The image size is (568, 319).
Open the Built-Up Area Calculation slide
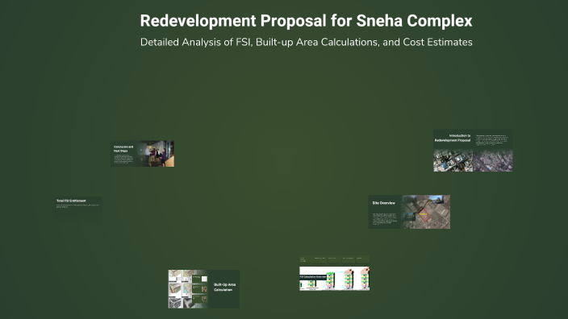point(203,289)
